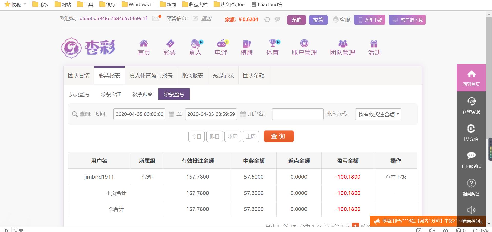Viewport: 492px width, 232px height.
Task: Edit 预留信息 with the pencil icon
Action: click(195, 18)
